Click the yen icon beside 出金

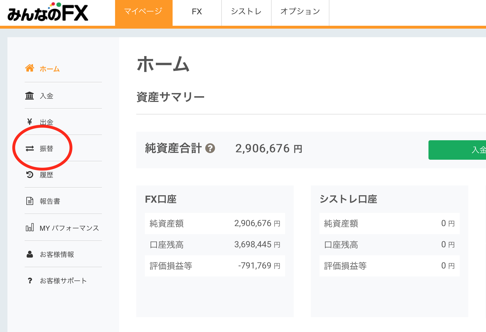click(29, 122)
